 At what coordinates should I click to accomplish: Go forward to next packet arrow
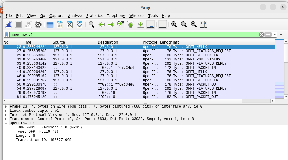click(111, 24)
